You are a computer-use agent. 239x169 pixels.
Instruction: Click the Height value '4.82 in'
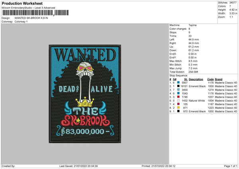pyautogui.click(x=233, y=10)
